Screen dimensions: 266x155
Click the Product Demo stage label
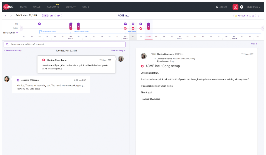pos(81,31)
